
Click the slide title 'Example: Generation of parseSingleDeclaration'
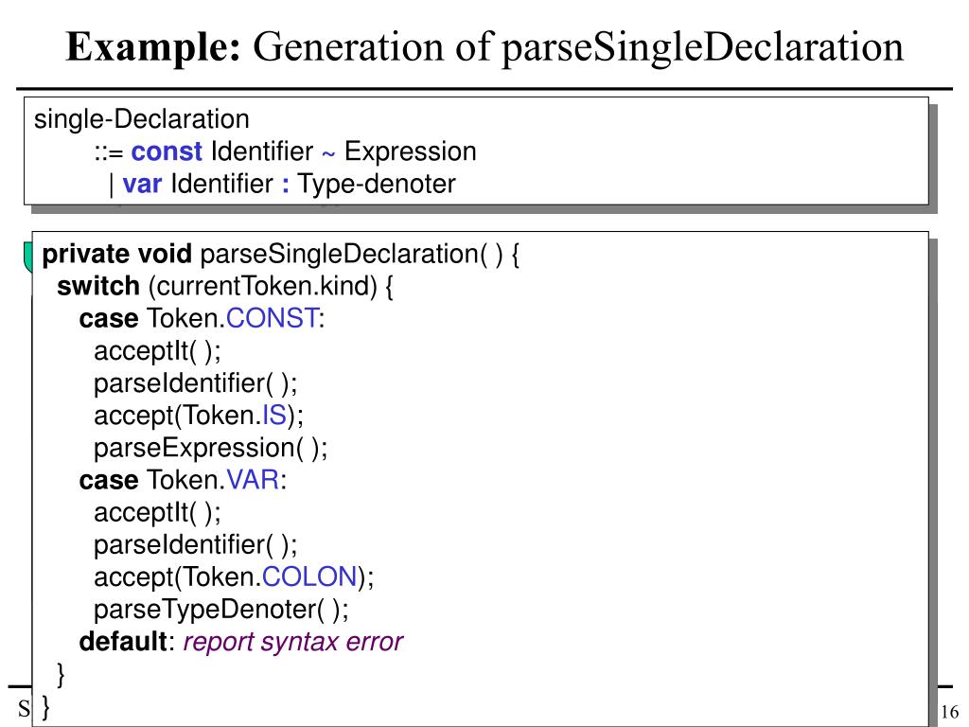click(x=484, y=47)
